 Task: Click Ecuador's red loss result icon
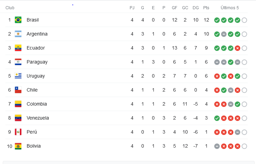pos(238,48)
